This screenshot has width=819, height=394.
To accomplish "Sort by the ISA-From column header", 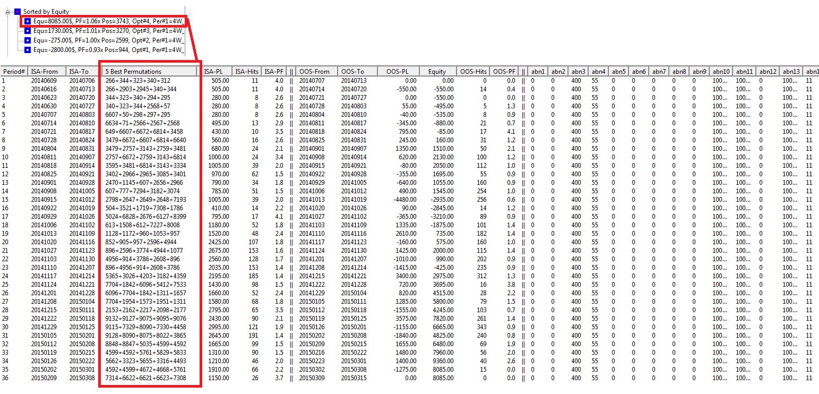I will tap(47, 71).
